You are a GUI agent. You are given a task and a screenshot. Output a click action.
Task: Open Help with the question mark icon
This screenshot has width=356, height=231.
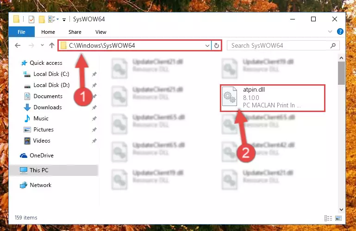340,31
